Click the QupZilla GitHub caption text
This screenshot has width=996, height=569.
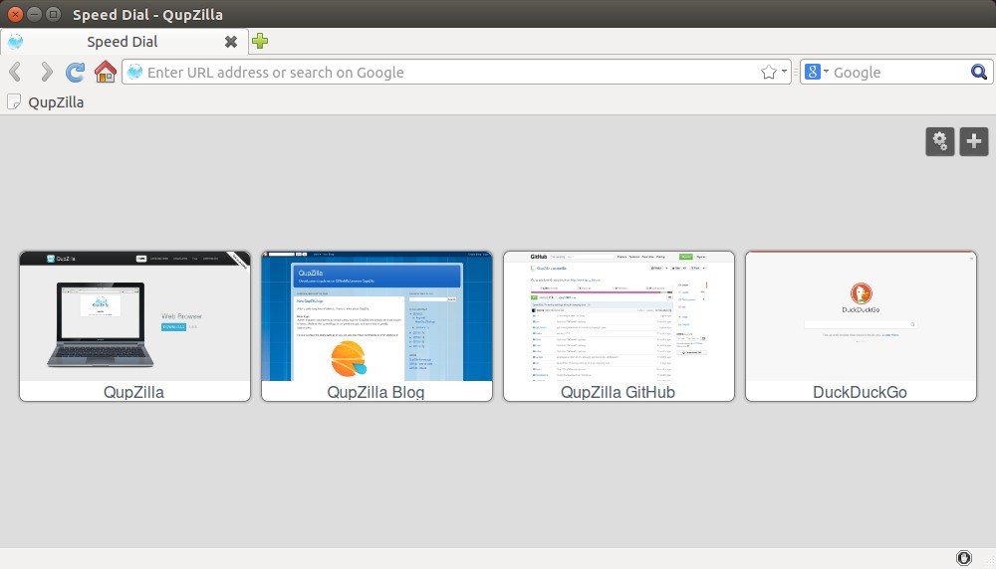coord(618,392)
